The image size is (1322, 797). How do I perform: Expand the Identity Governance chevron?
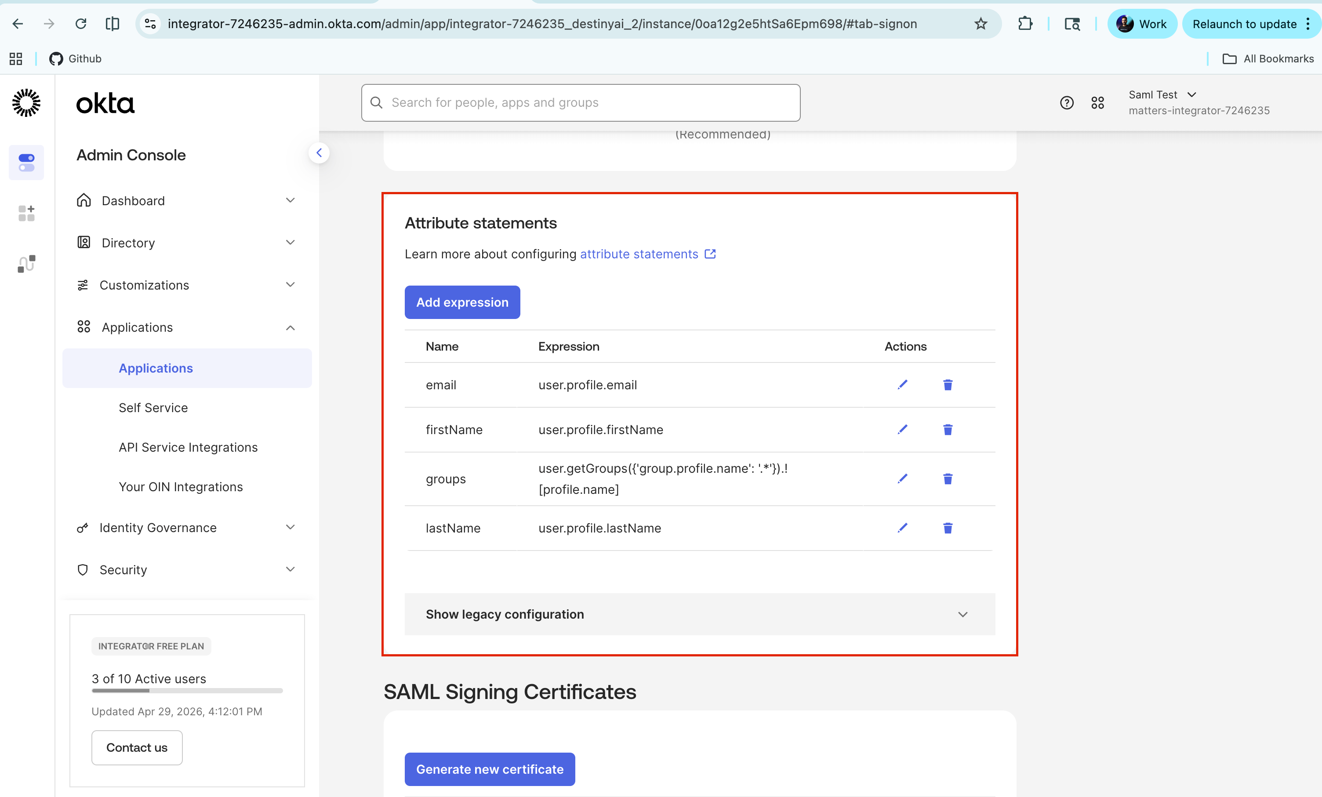(290, 527)
